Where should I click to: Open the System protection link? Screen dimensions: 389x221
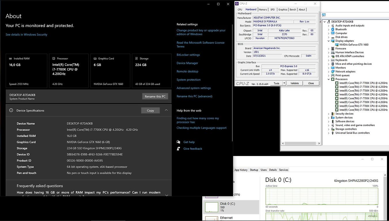pyautogui.click(x=188, y=80)
